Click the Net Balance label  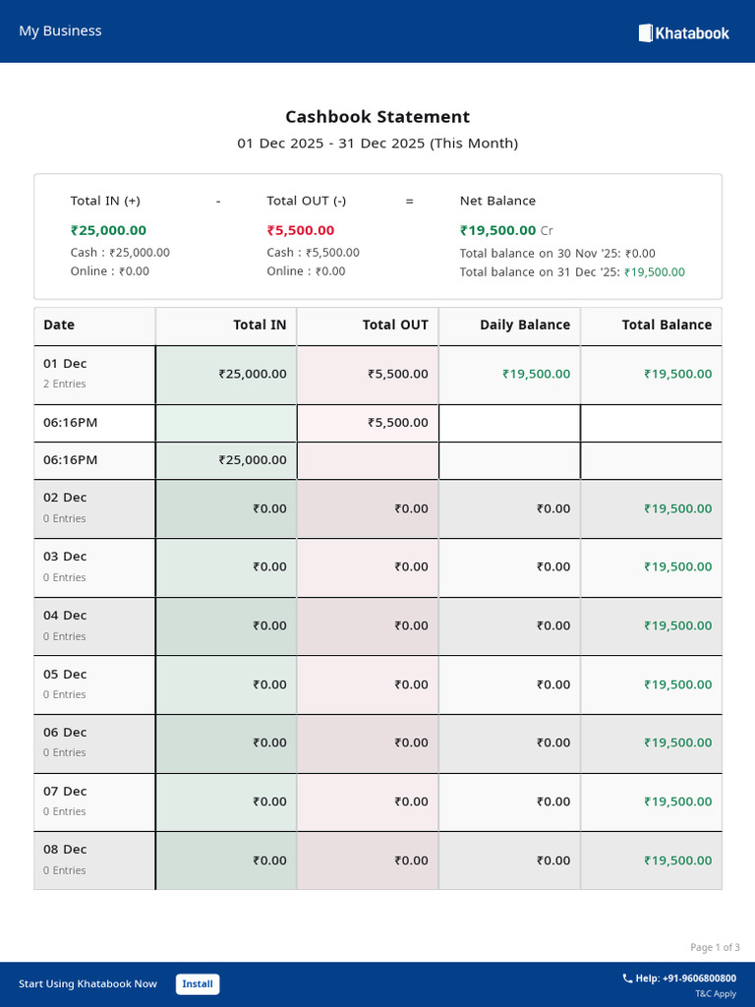pos(497,201)
